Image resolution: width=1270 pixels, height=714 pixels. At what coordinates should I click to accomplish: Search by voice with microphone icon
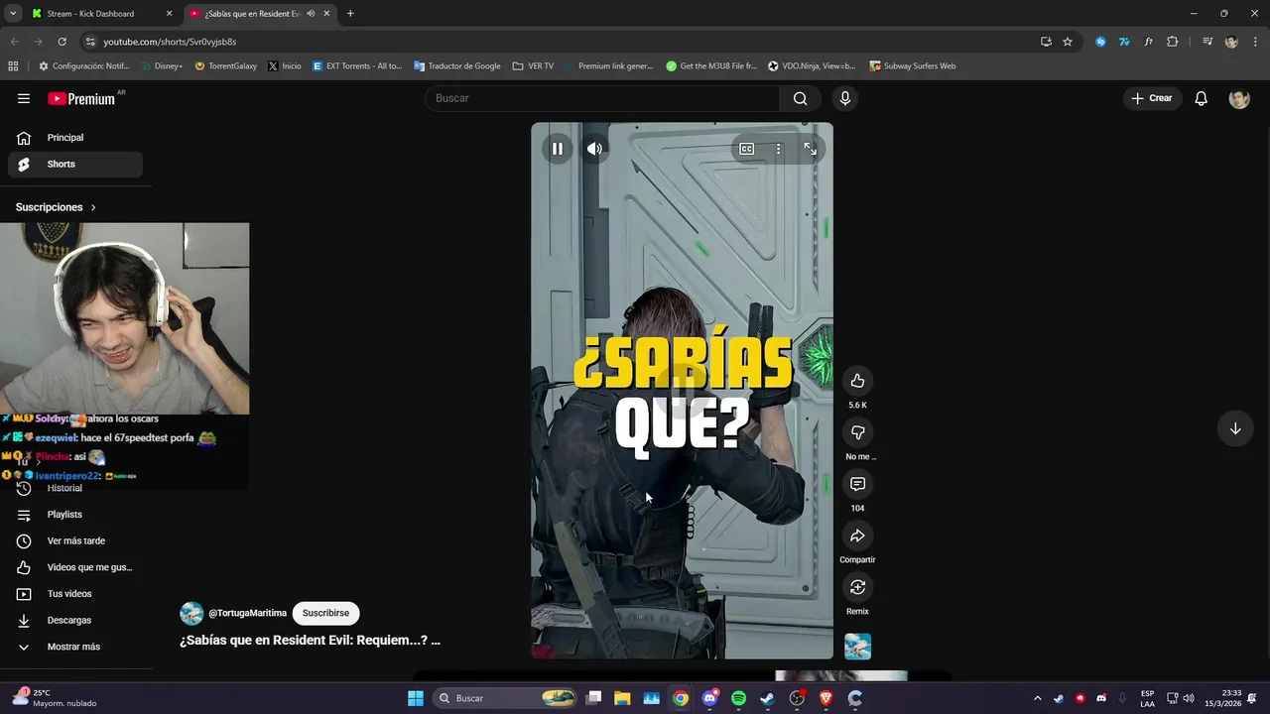click(x=845, y=98)
